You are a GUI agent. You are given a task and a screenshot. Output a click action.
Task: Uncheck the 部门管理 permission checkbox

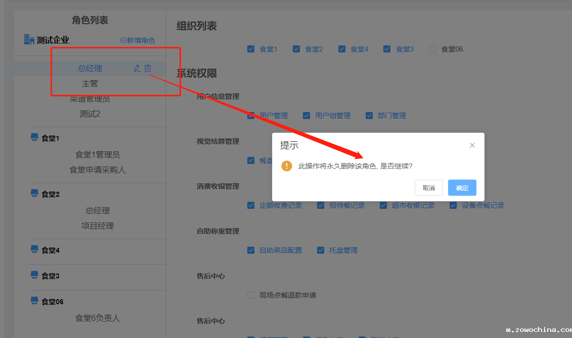[x=369, y=115]
